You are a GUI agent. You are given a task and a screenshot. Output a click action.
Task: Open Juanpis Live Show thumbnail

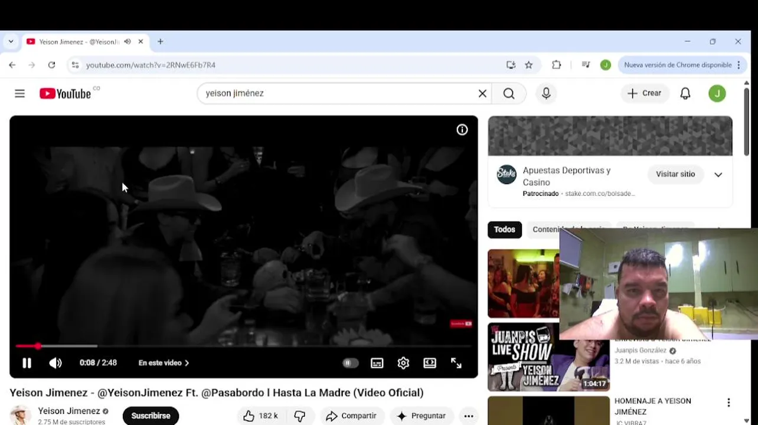pyautogui.click(x=548, y=357)
